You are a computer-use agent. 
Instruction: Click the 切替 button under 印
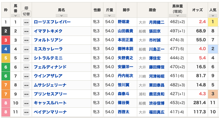point(26,14)
